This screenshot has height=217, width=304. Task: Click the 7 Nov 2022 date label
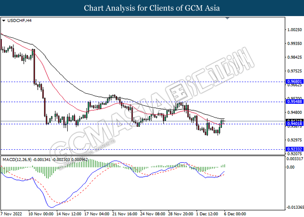pyautogui.click(x=11, y=214)
